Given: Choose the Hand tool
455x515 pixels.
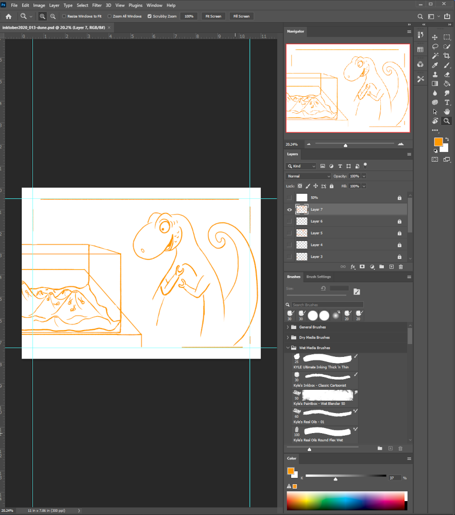Looking at the screenshot, I should 447,111.
